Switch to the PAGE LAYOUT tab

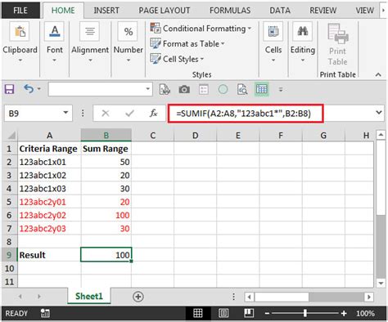[x=164, y=11]
